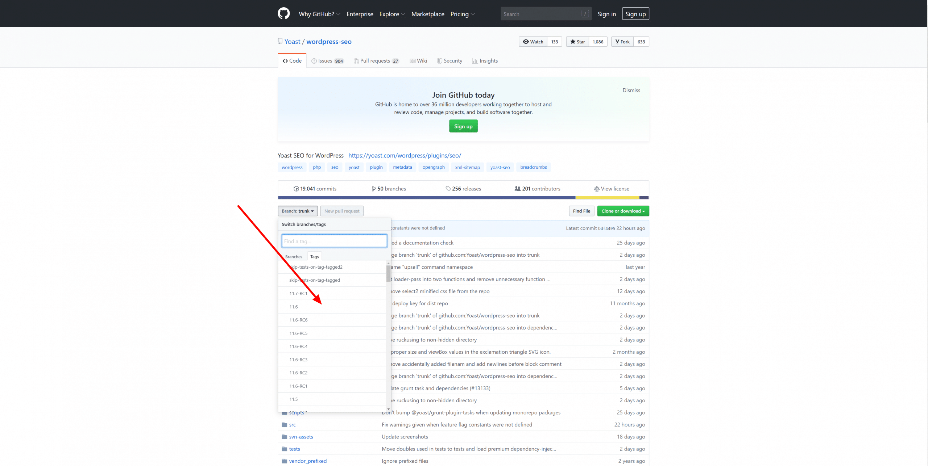
Task: View the 19,041 commits history
Action: pyautogui.click(x=315, y=189)
